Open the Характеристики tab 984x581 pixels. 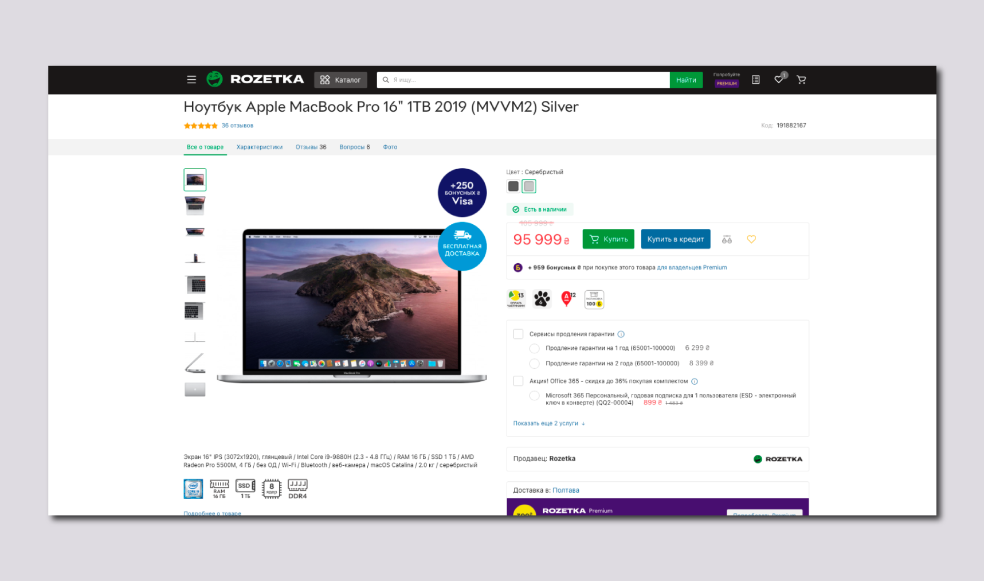260,147
